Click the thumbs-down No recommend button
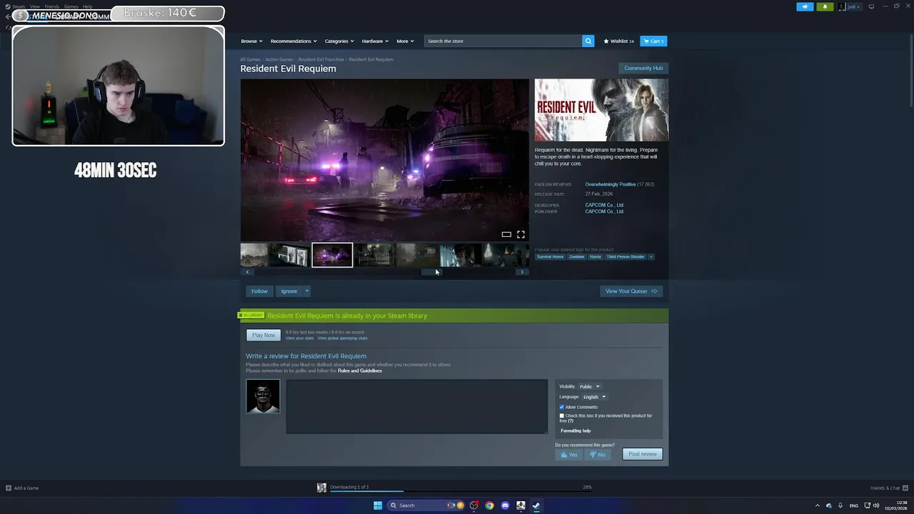914x514 pixels. click(x=598, y=455)
